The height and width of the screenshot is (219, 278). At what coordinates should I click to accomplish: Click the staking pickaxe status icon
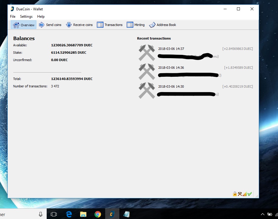coord(240,194)
